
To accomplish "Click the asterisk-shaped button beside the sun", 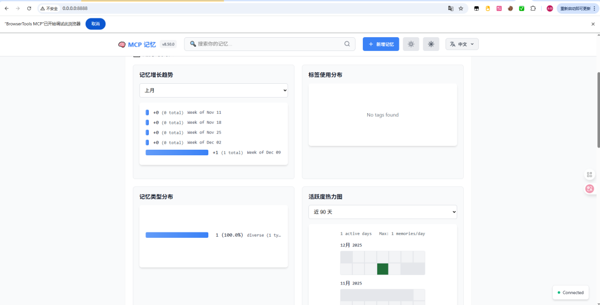I will [x=431, y=44].
